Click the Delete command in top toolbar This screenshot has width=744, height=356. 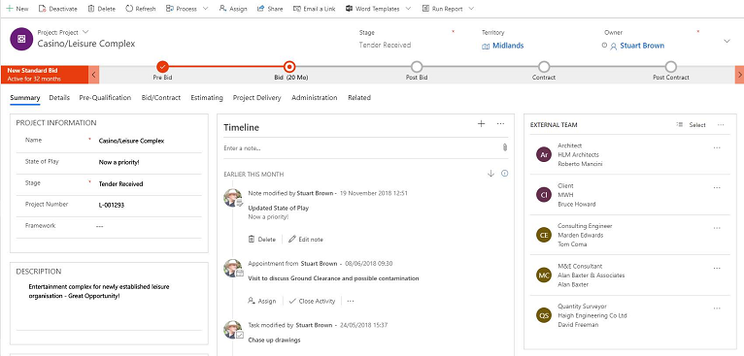(102, 9)
